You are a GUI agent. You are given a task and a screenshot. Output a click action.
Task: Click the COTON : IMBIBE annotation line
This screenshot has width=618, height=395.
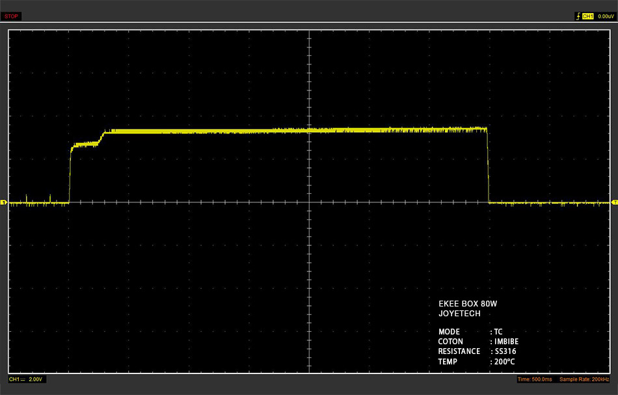[478, 342]
